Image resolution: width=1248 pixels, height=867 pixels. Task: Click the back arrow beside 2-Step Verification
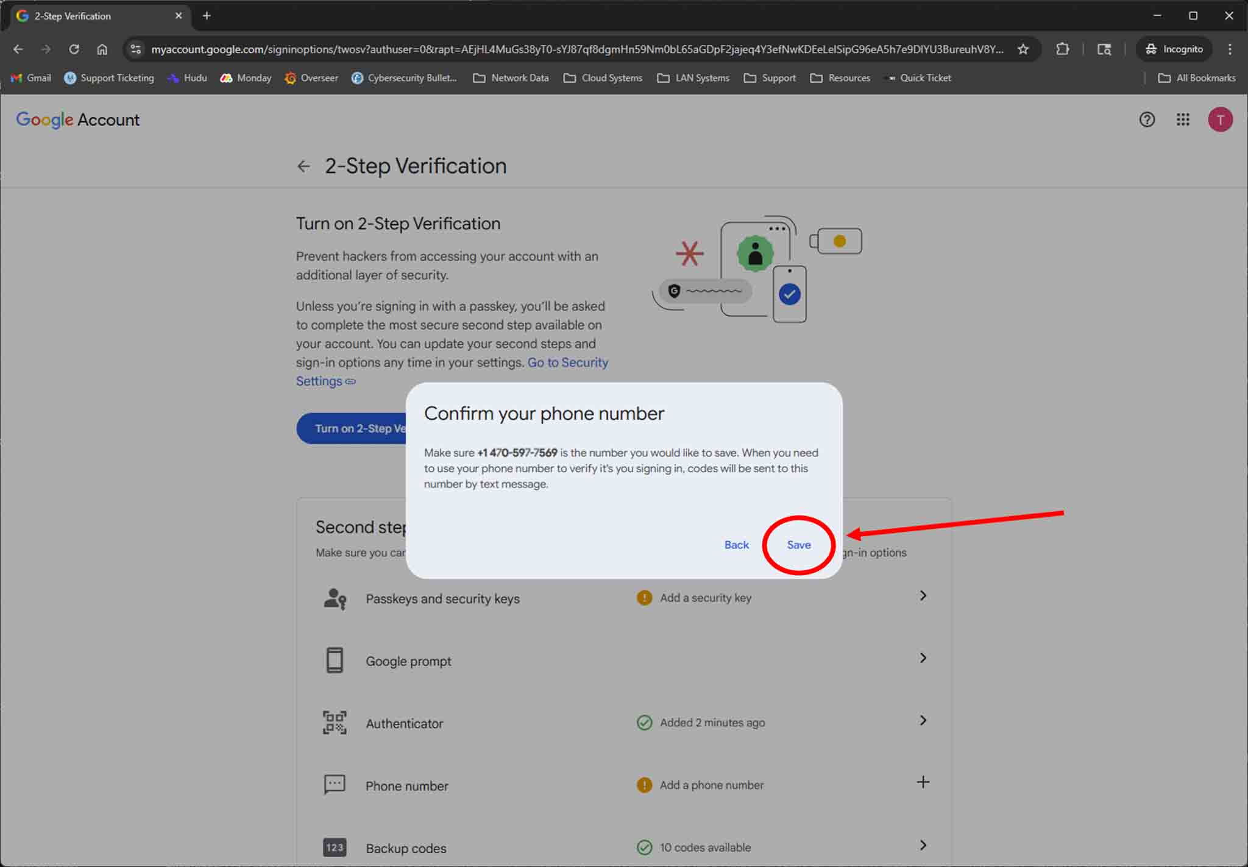[x=303, y=166]
